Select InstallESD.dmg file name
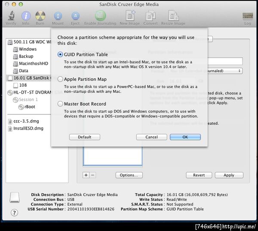Image resolution: width=258 pixels, height=231 pixels. pyautogui.click(x=28, y=128)
